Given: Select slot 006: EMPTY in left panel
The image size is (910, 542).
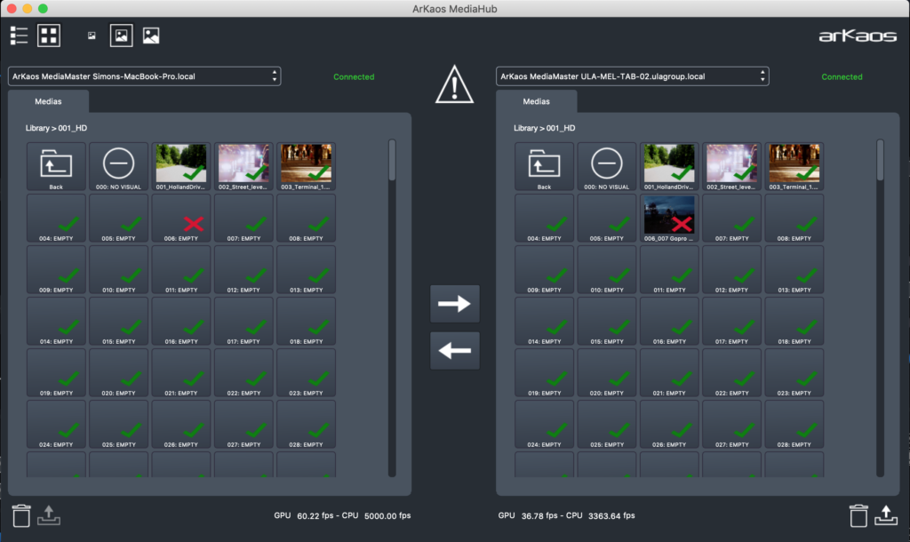Looking at the screenshot, I should (181, 219).
